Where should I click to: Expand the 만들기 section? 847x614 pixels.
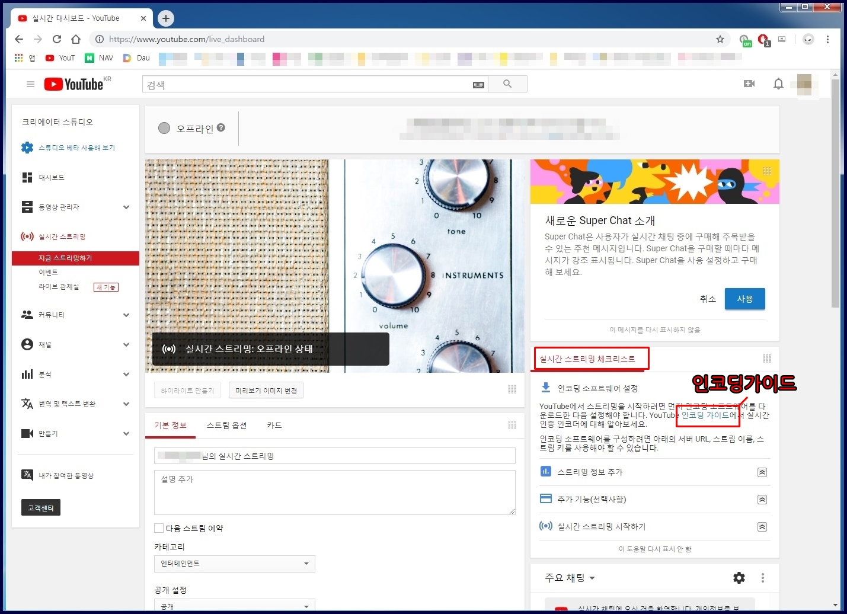(126, 433)
